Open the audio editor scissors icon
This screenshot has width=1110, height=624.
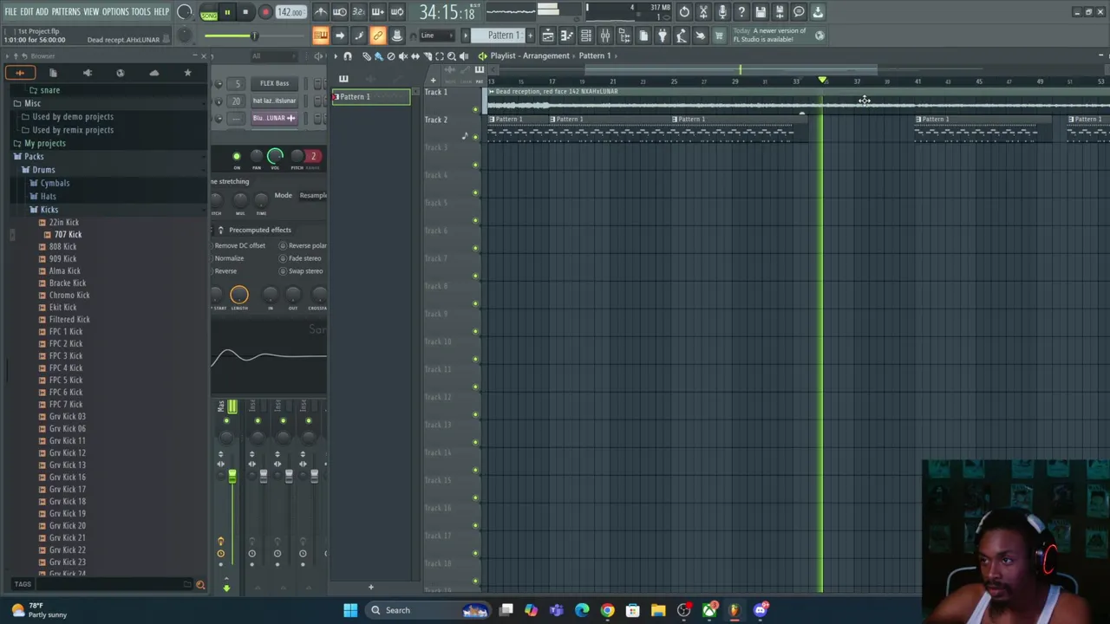point(703,12)
